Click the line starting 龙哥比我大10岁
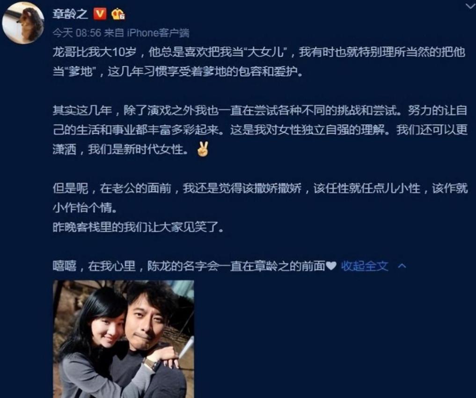 click(x=259, y=52)
